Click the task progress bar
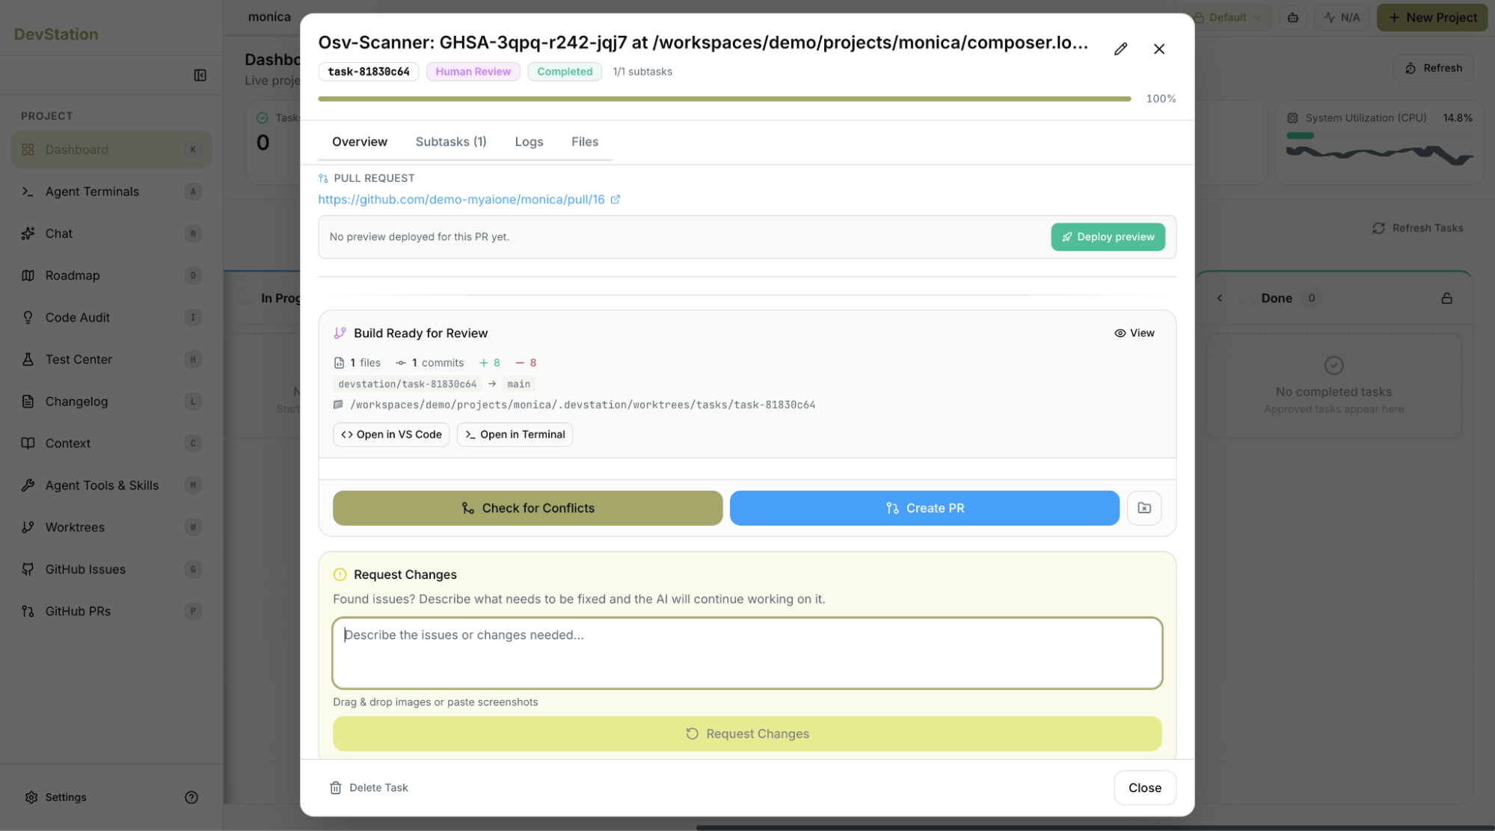 click(725, 99)
